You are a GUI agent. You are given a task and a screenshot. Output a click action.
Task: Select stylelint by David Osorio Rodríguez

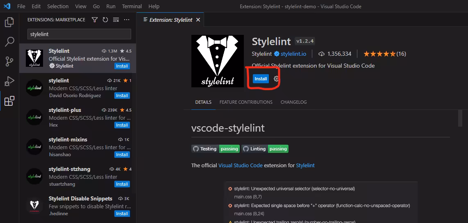pos(77,88)
